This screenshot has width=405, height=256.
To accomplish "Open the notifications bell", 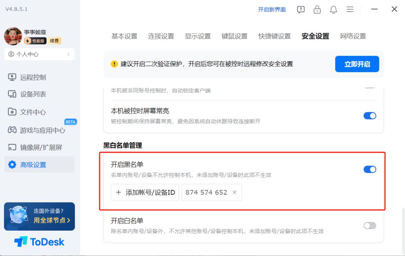I will [333, 9].
